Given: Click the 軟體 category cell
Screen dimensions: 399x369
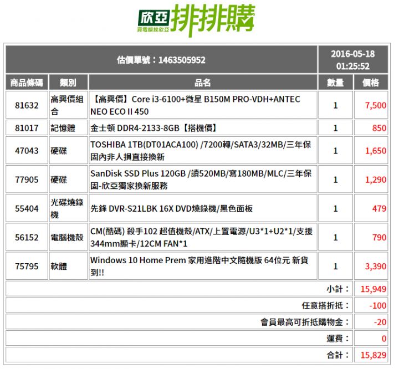Looking at the screenshot, I should [68, 266].
